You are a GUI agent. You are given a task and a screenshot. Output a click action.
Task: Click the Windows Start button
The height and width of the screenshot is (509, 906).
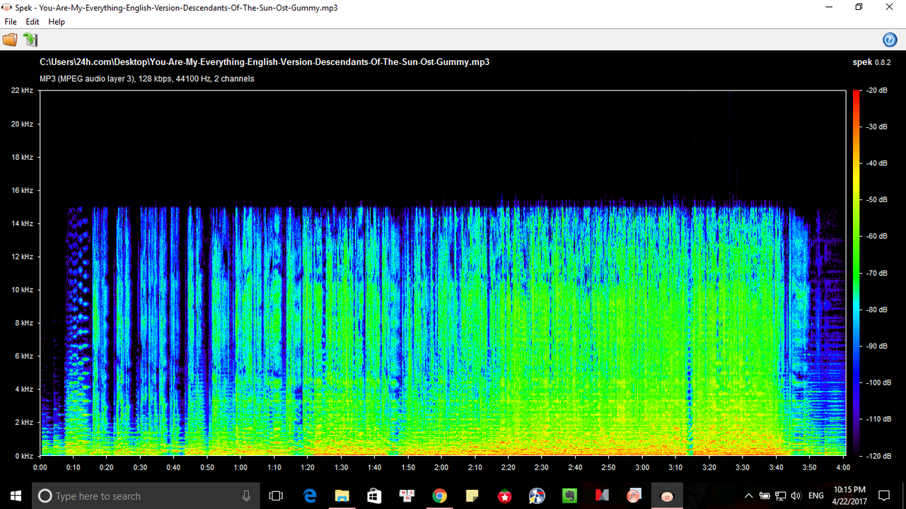point(16,496)
